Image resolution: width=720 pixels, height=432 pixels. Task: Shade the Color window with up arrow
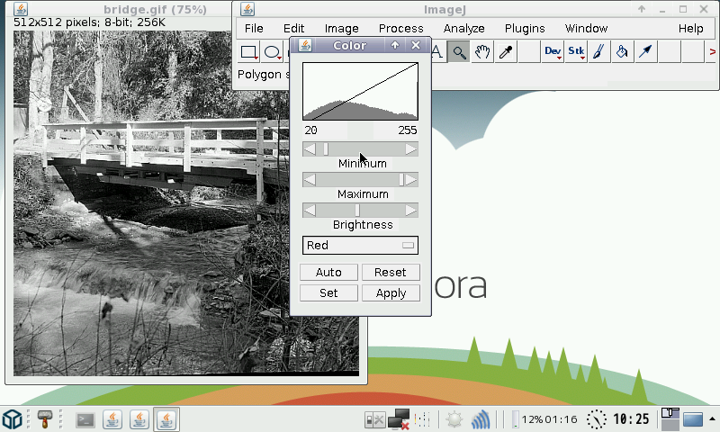pyautogui.click(x=395, y=45)
